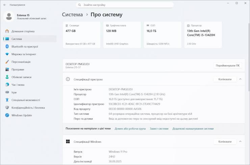The image size is (250, 165).
Task: Click the back arrow in title bar
Action: click(5, 5)
